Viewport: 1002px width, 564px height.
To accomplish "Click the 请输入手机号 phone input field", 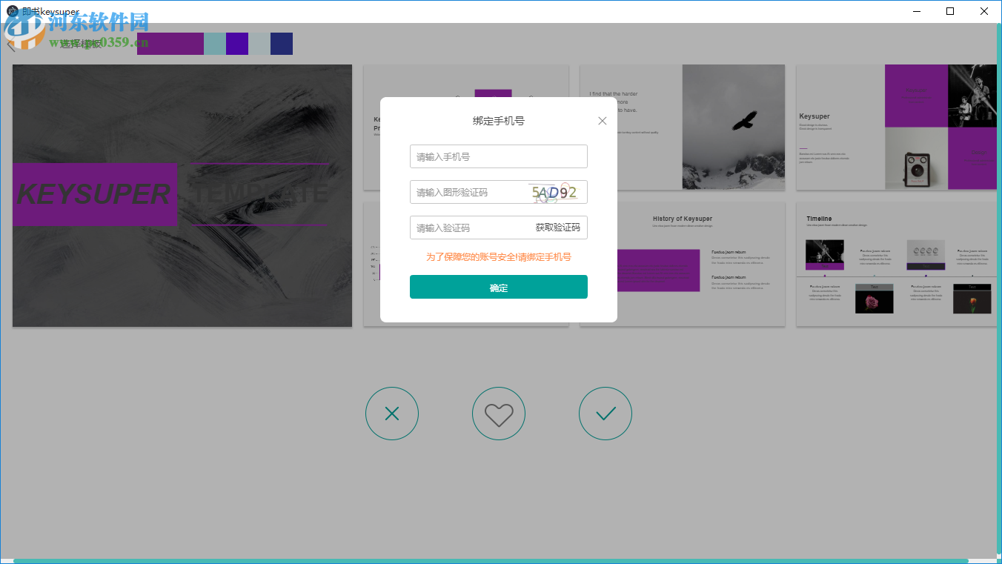I will click(482, 156).
